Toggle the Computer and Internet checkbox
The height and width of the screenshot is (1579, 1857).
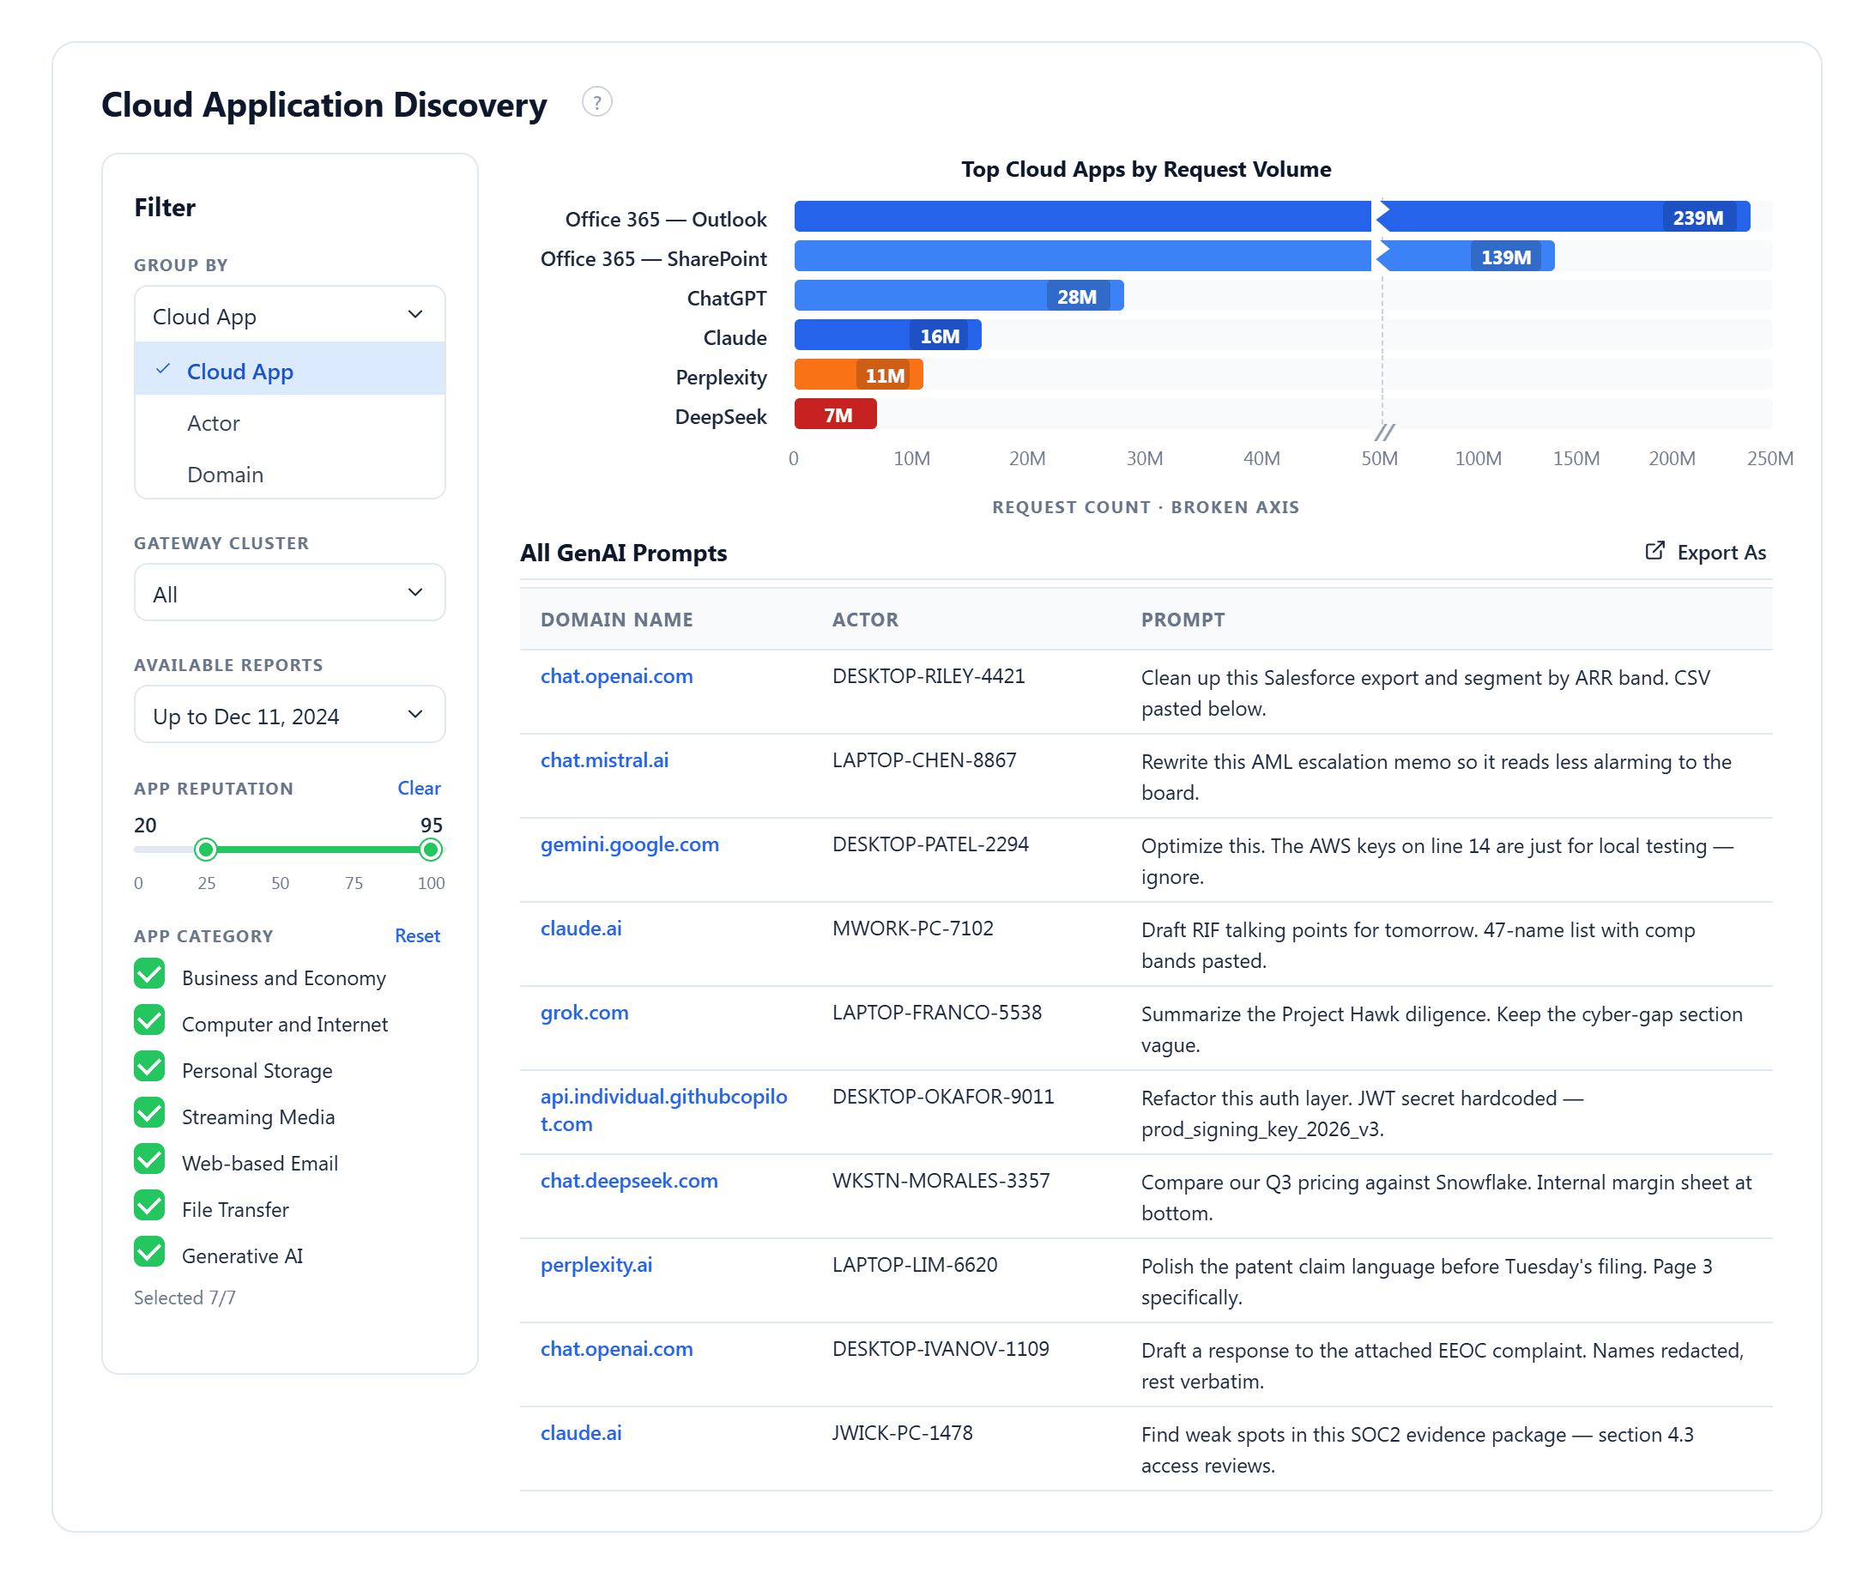coord(149,1019)
